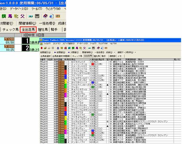Screen dimensions: 182x144
Task: Click the green 調 icon in the front window toolbar
Action: (73, 48)
